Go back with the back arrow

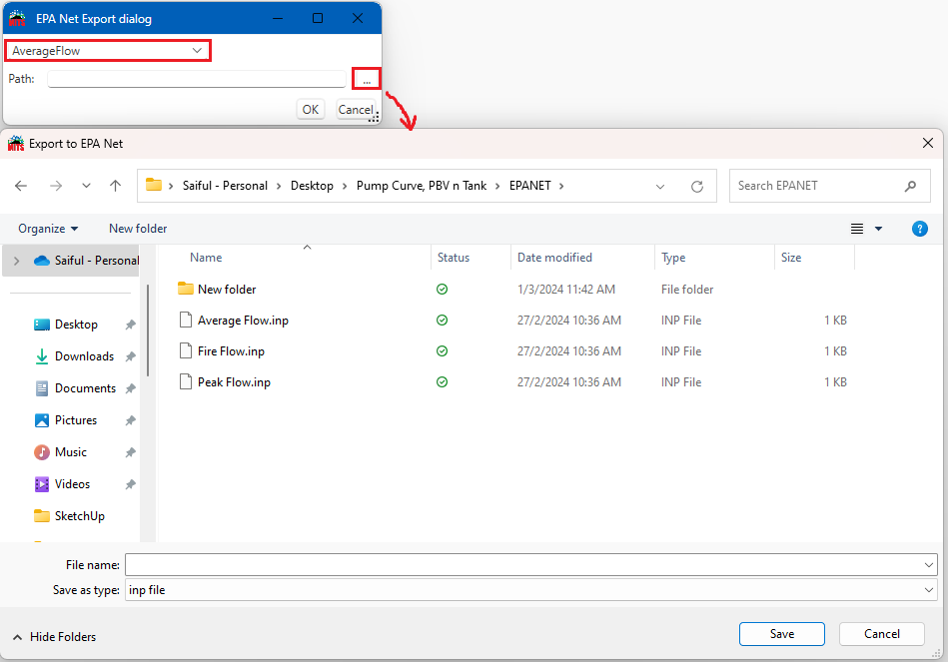pyautogui.click(x=21, y=186)
